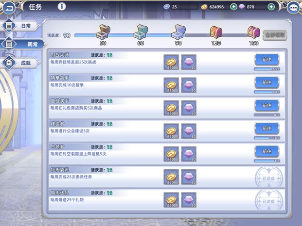Open the 60 activity chest
Screen dimensions: 302x226
tap(141, 32)
